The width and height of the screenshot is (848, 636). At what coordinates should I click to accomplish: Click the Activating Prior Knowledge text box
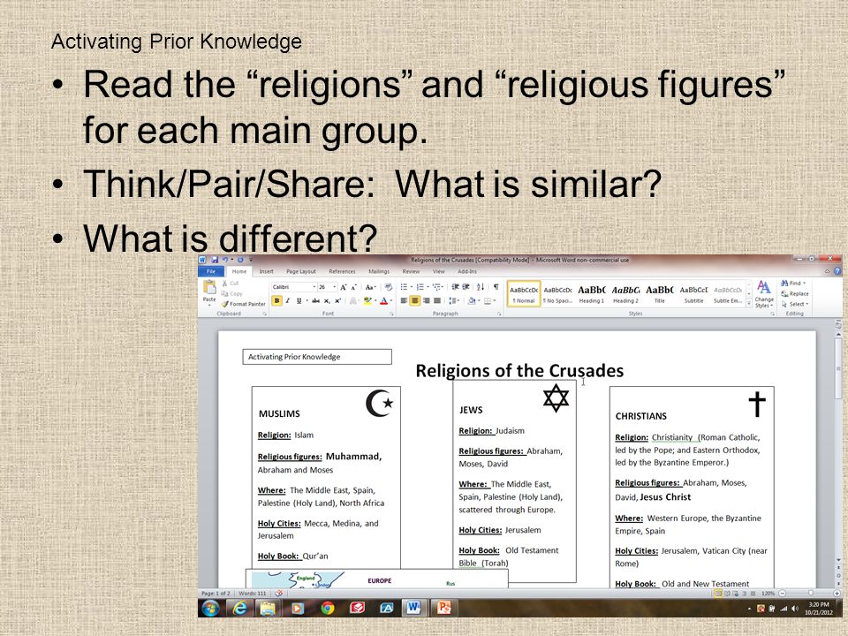pos(317,356)
